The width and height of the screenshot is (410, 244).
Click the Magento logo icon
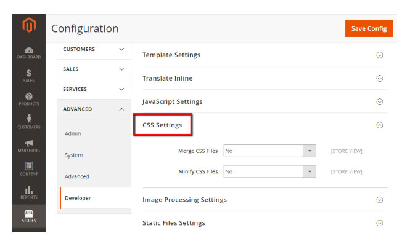[29, 25]
